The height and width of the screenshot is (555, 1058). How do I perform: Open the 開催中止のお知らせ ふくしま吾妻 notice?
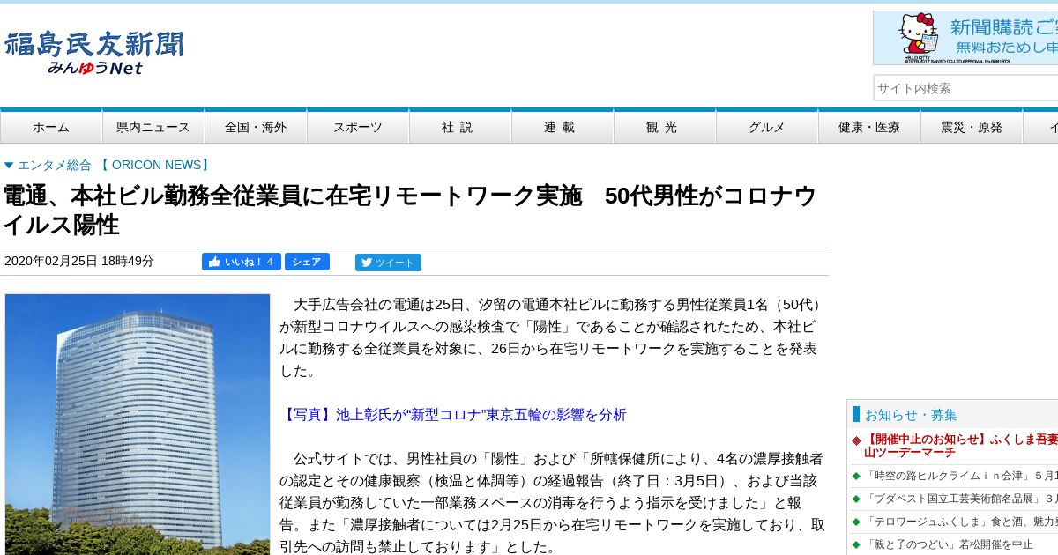(961, 446)
